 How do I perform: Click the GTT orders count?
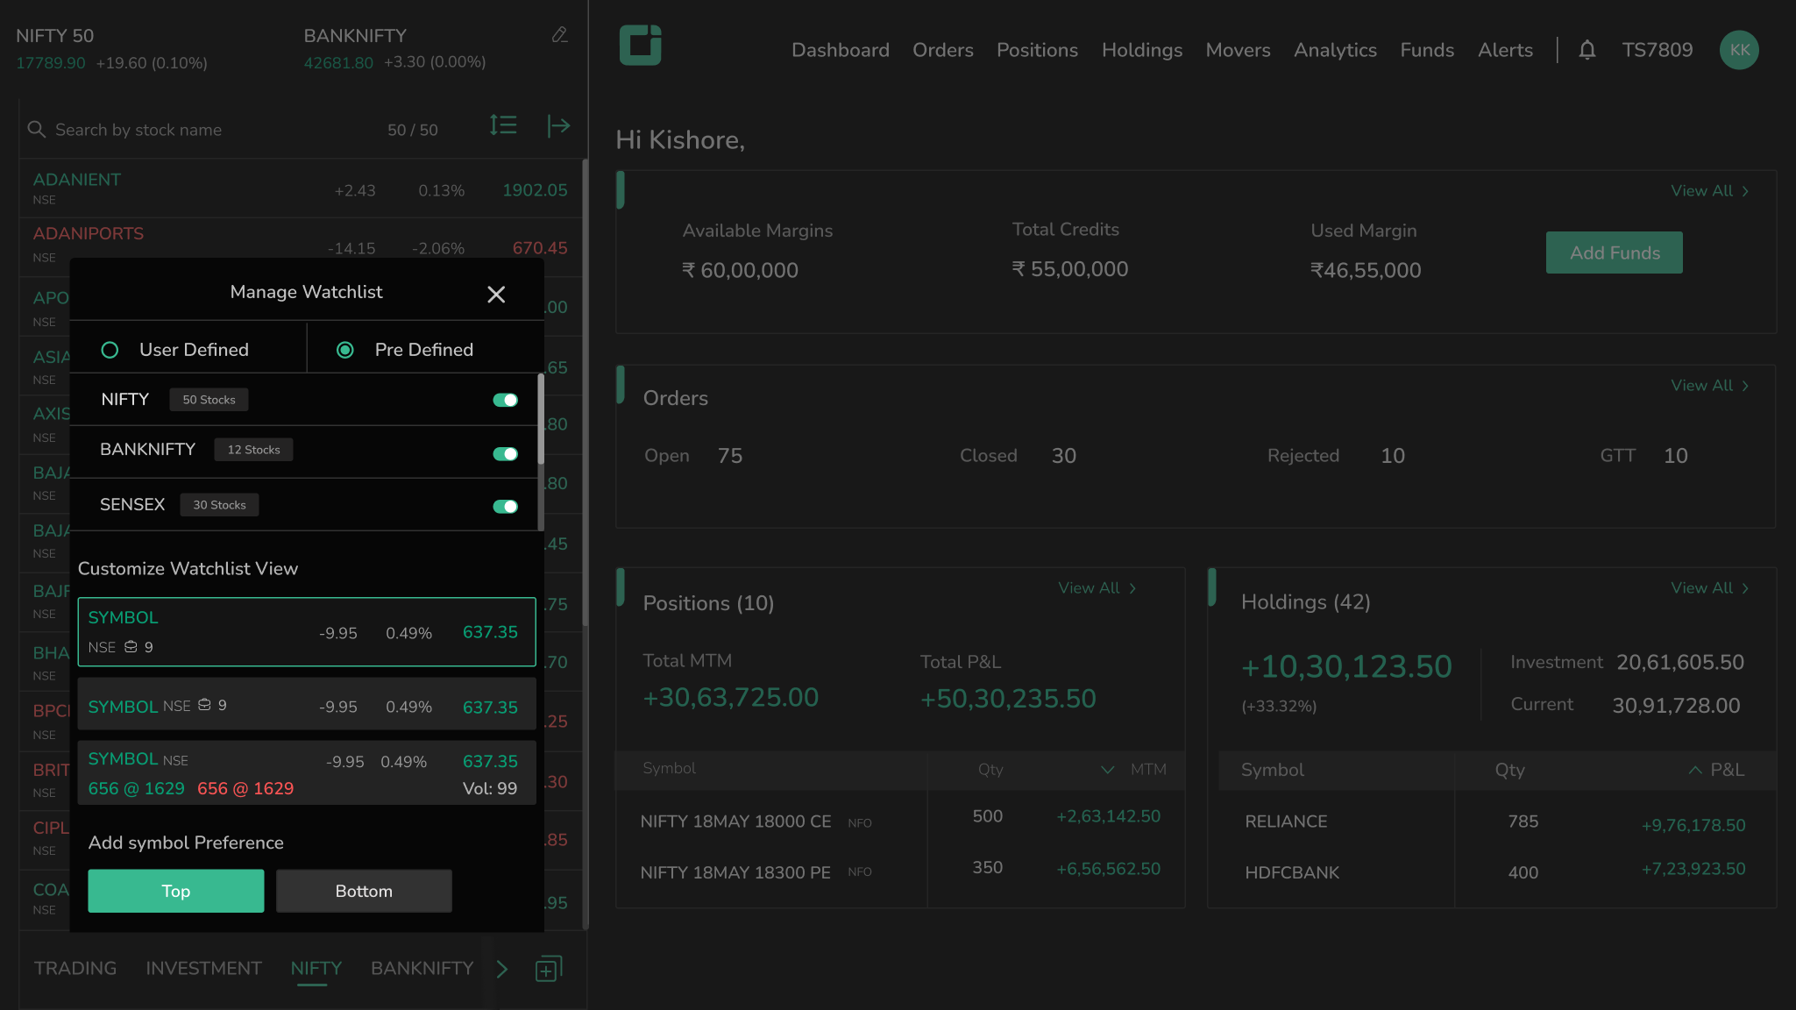[x=1675, y=456]
